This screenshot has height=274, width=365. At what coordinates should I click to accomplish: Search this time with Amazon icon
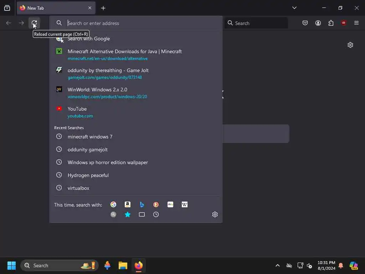pyautogui.click(x=128, y=204)
